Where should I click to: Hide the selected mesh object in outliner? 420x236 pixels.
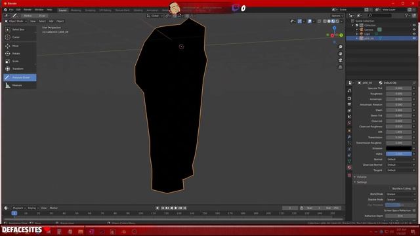coord(414,38)
